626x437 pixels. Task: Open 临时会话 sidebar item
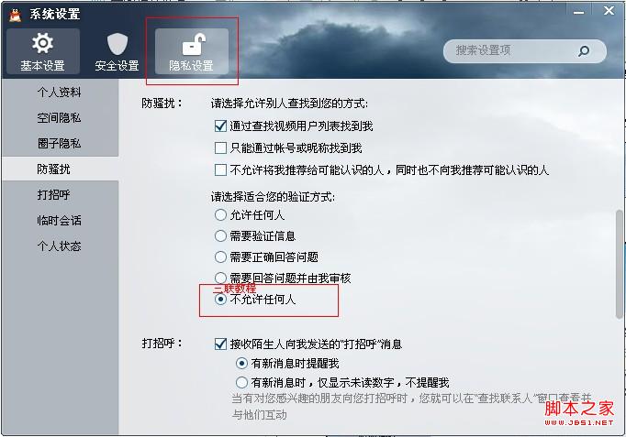point(60,220)
